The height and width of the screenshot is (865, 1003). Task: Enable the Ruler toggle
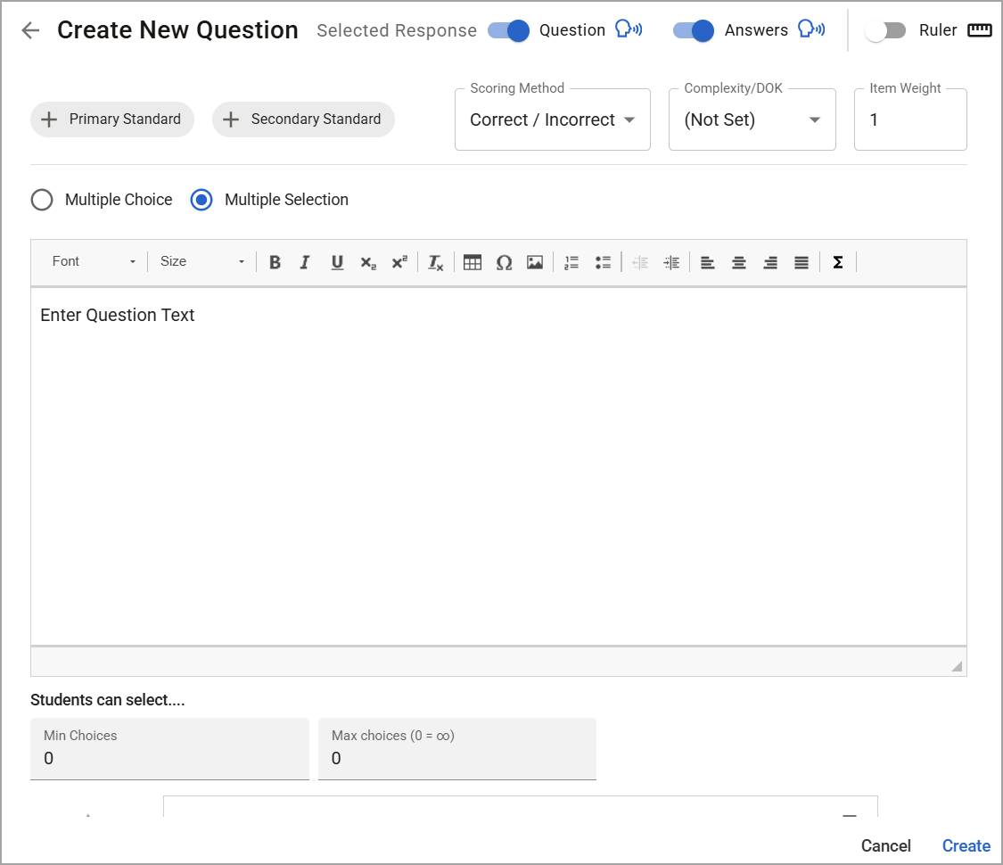pos(884,30)
